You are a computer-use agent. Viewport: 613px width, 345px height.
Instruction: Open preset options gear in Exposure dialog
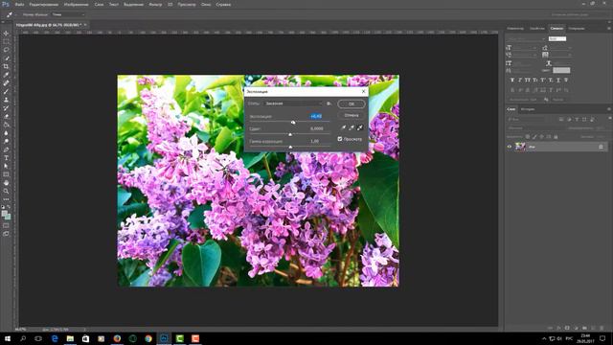329,103
